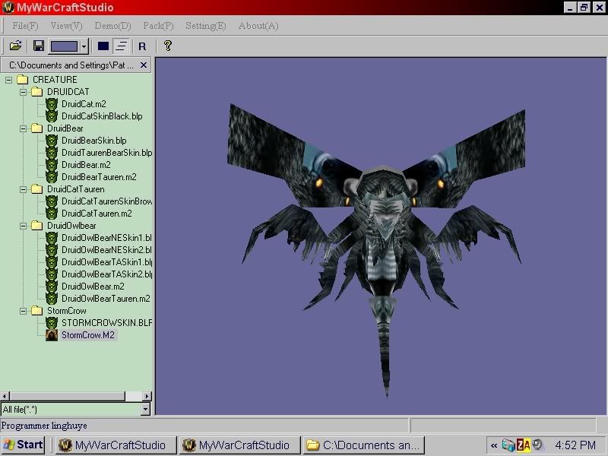Select the CREATURE folder label
Viewport: 608px width, 456px height.
[x=55, y=80]
